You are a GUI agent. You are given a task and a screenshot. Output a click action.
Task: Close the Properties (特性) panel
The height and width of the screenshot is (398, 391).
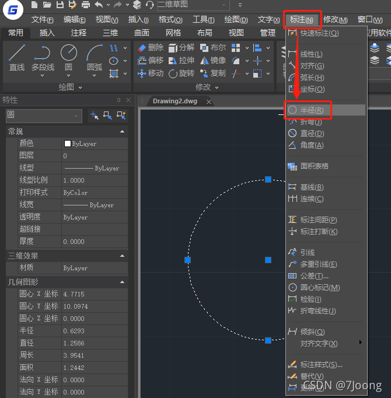(128, 100)
